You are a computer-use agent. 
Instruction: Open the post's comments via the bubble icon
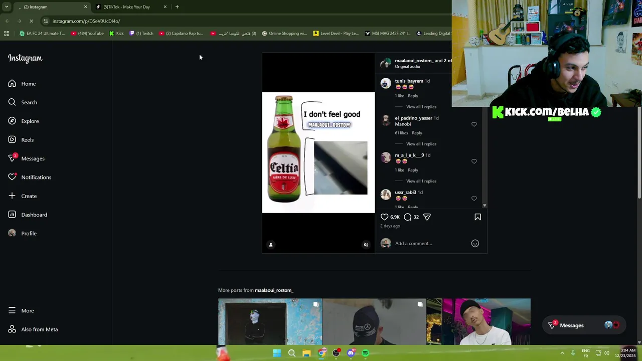408,217
